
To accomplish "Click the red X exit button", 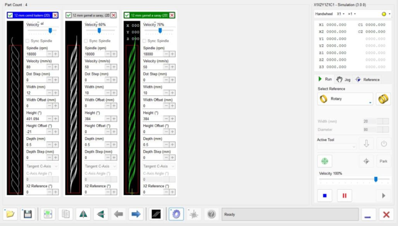I will tap(386, 215).
